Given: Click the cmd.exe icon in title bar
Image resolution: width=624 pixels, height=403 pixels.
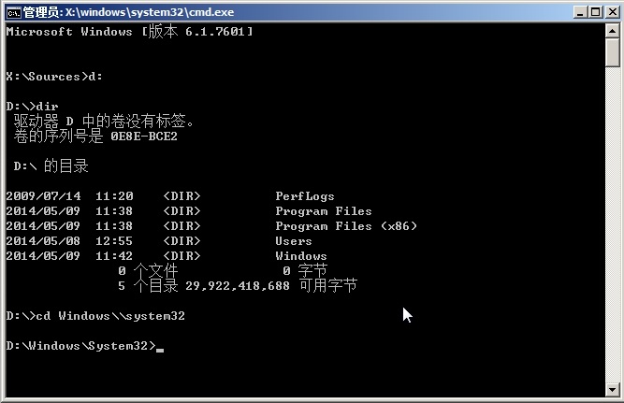Looking at the screenshot, I should [x=12, y=11].
